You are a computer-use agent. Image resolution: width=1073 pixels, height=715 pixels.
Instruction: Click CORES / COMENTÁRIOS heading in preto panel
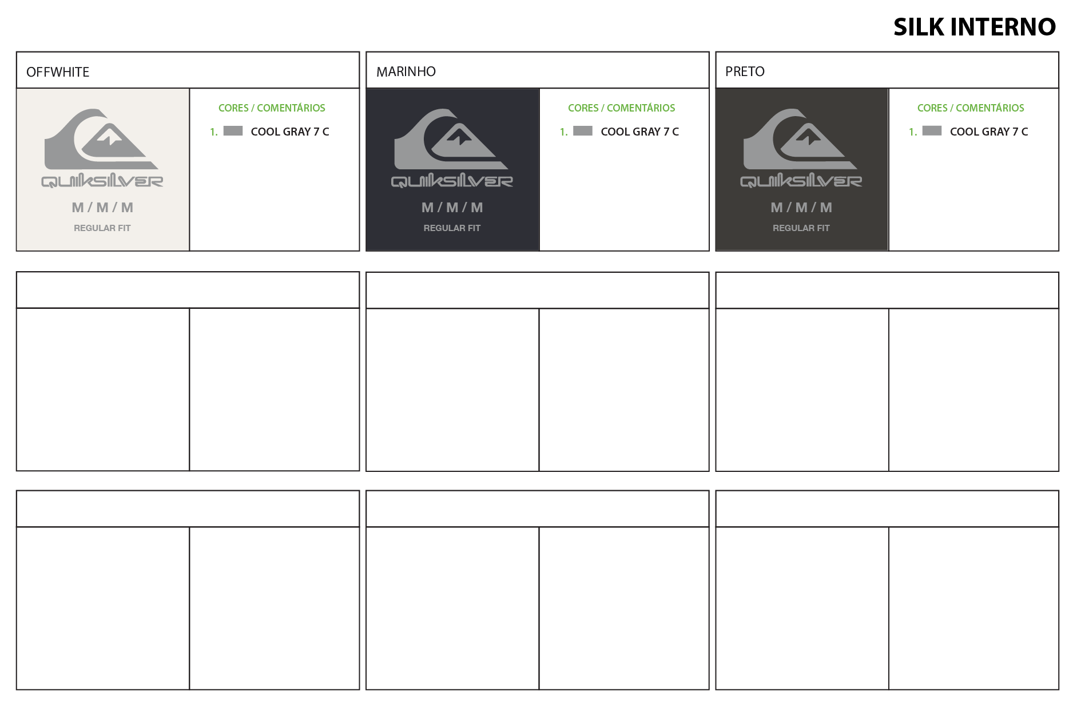(x=971, y=108)
